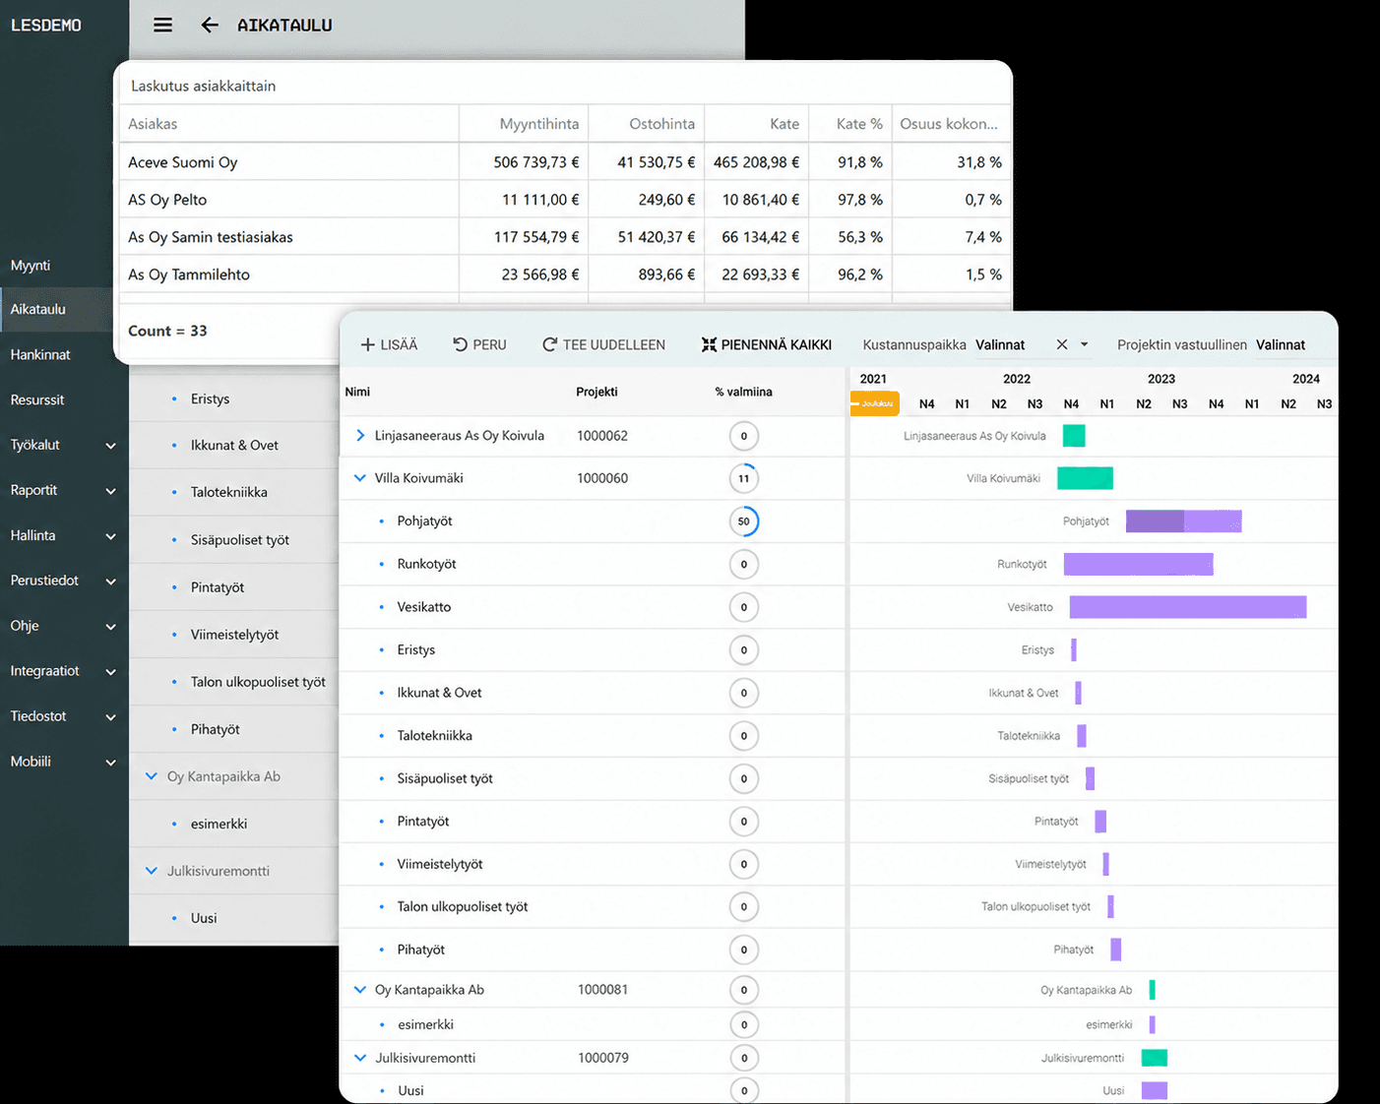Open the Kustannuspaikka dropdown arrow
The width and height of the screenshot is (1380, 1104).
click(x=1085, y=345)
